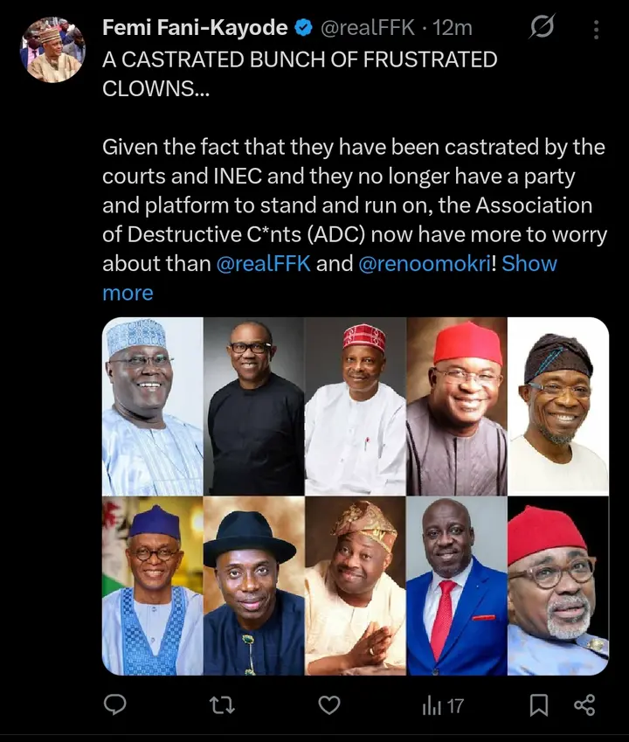Click the 12m timestamp

(x=453, y=28)
